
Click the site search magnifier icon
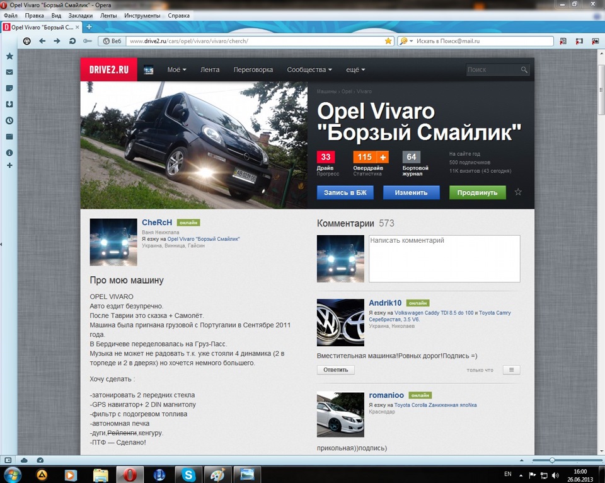524,69
